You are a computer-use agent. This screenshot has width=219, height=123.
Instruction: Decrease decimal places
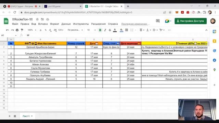click(x=50, y=30)
